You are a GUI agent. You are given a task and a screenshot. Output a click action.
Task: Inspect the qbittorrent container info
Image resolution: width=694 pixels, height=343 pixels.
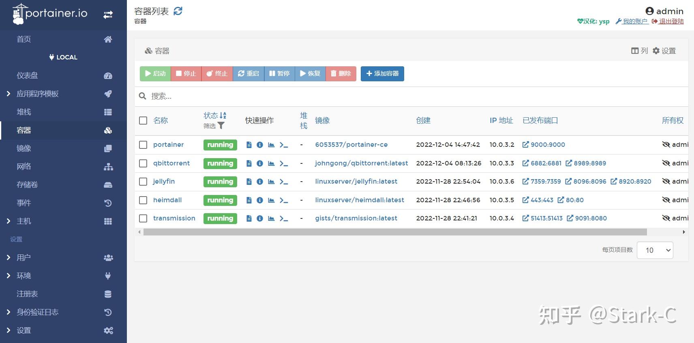pos(260,163)
